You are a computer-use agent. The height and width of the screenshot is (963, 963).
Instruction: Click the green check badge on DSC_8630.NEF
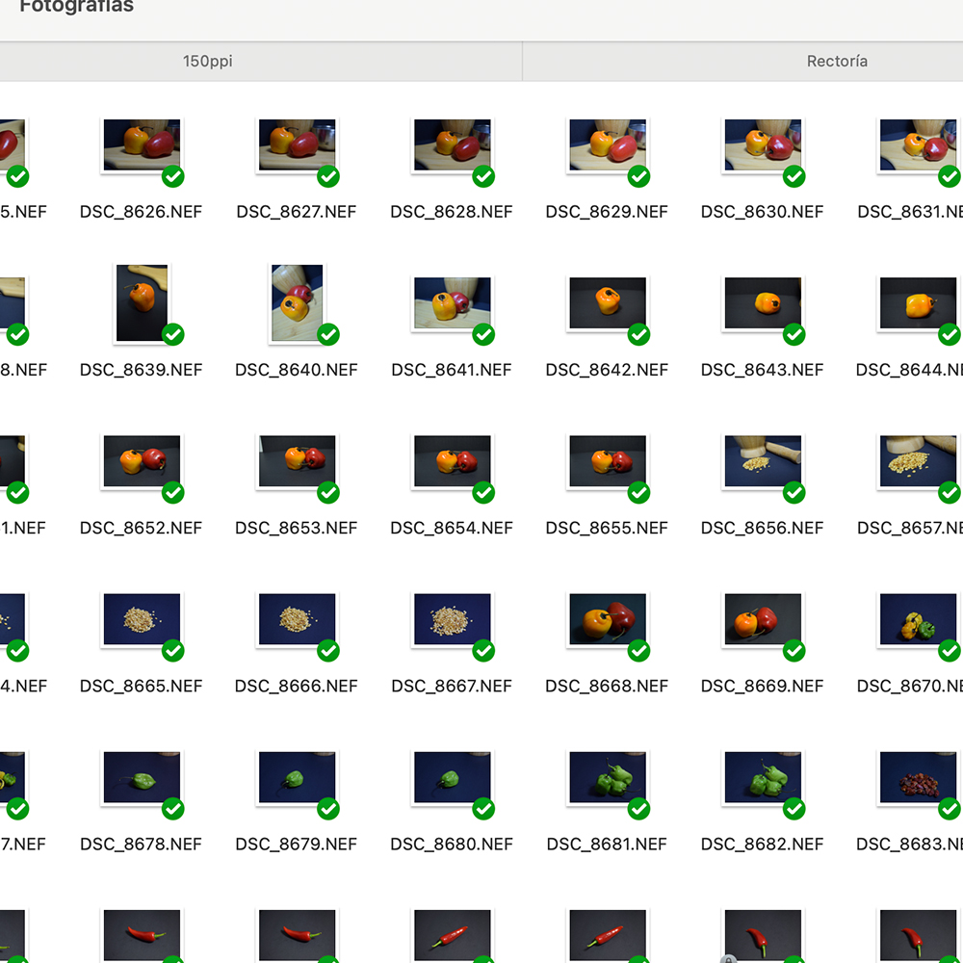click(794, 177)
